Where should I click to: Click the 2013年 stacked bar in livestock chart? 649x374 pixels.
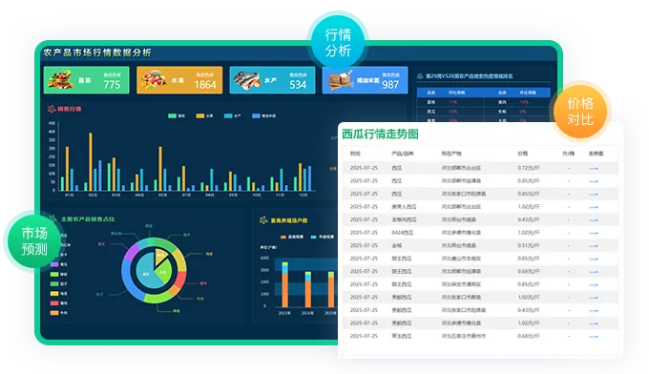[284, 284]
